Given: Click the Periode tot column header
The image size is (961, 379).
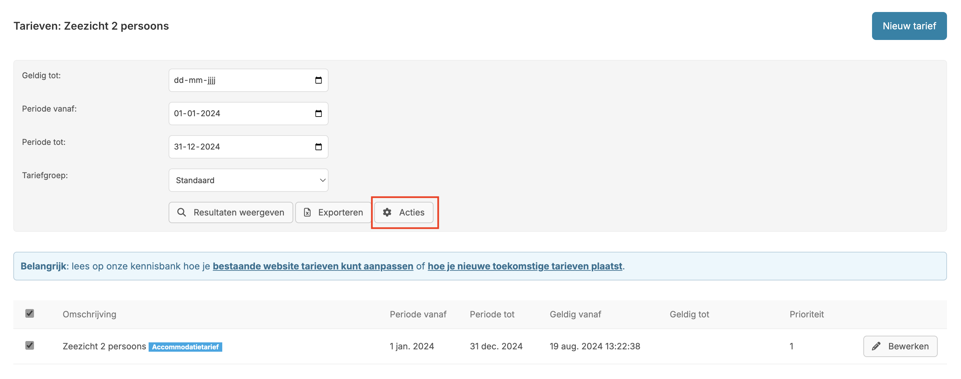Looking at the screenshot, I should [x=492, y=314].
